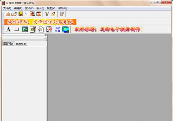Viewport: 173px width, 121px height.
Task: Save the card with the floppy disk icon
Action: pos(21,14)
